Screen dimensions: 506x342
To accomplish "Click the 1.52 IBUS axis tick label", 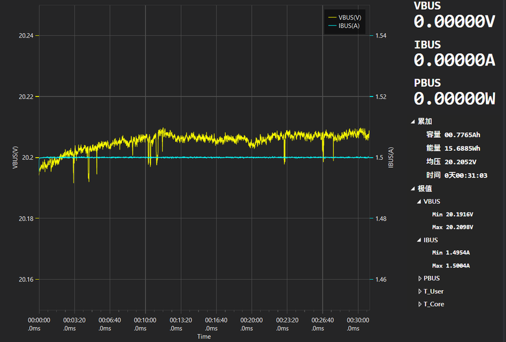I will tap(381, 97).
